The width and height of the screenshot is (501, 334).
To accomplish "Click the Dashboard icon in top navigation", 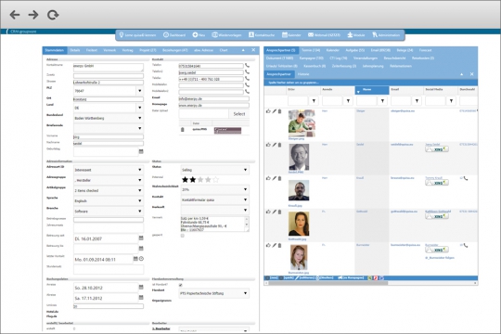I will point(166,35).
